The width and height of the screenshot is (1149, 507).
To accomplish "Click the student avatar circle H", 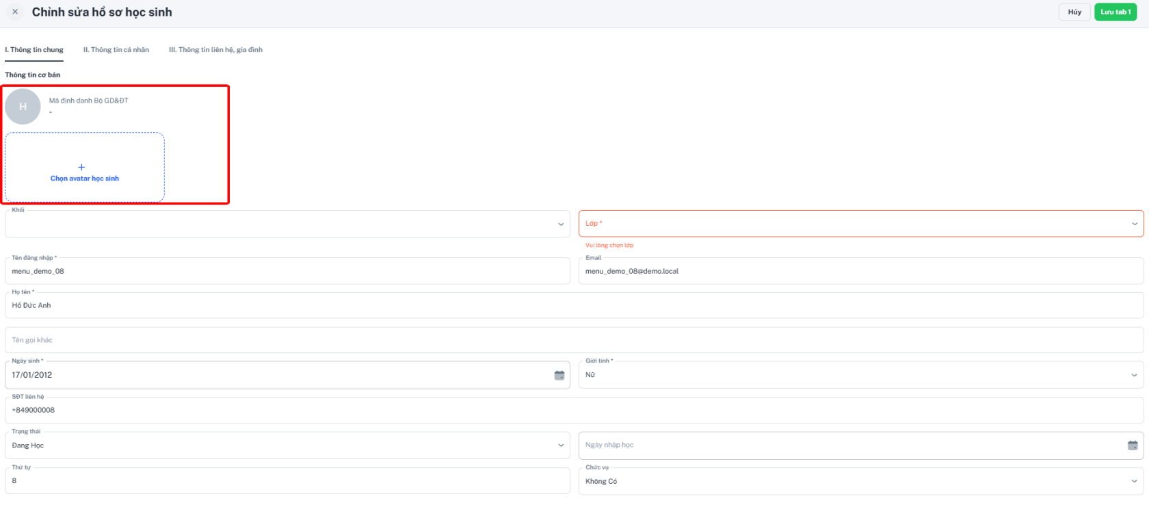I will [23, 107].
